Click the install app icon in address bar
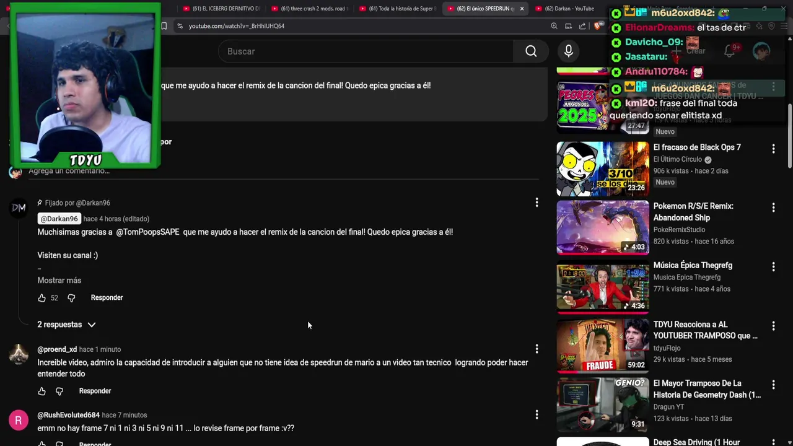Viewport: 793px width, 446px height. (568, 26)
